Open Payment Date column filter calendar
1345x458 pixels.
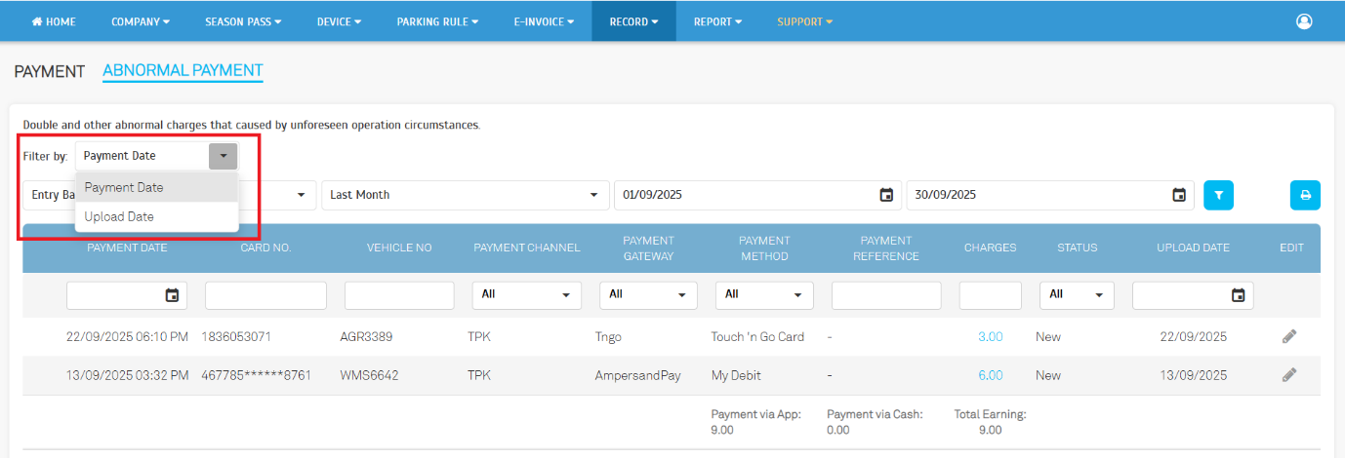173,295
